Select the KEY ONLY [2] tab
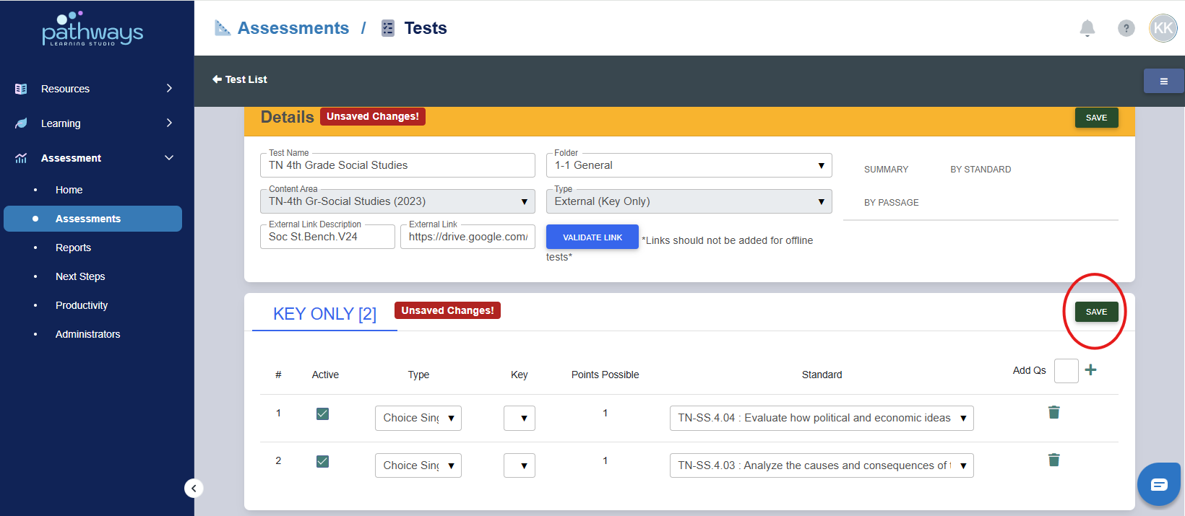The height and width of the screenshot is (516, 1185). (324, 314)
